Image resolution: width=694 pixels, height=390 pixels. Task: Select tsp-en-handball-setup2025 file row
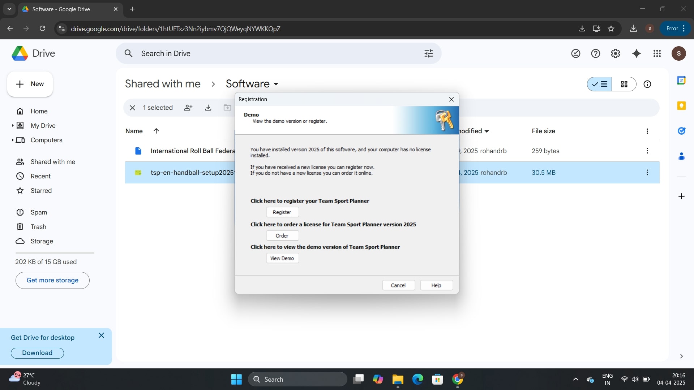click(392, 173)
